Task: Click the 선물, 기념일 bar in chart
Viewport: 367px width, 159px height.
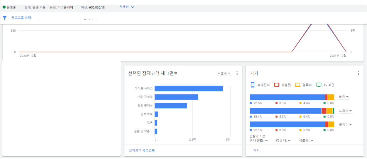Action: coord(176,97)
